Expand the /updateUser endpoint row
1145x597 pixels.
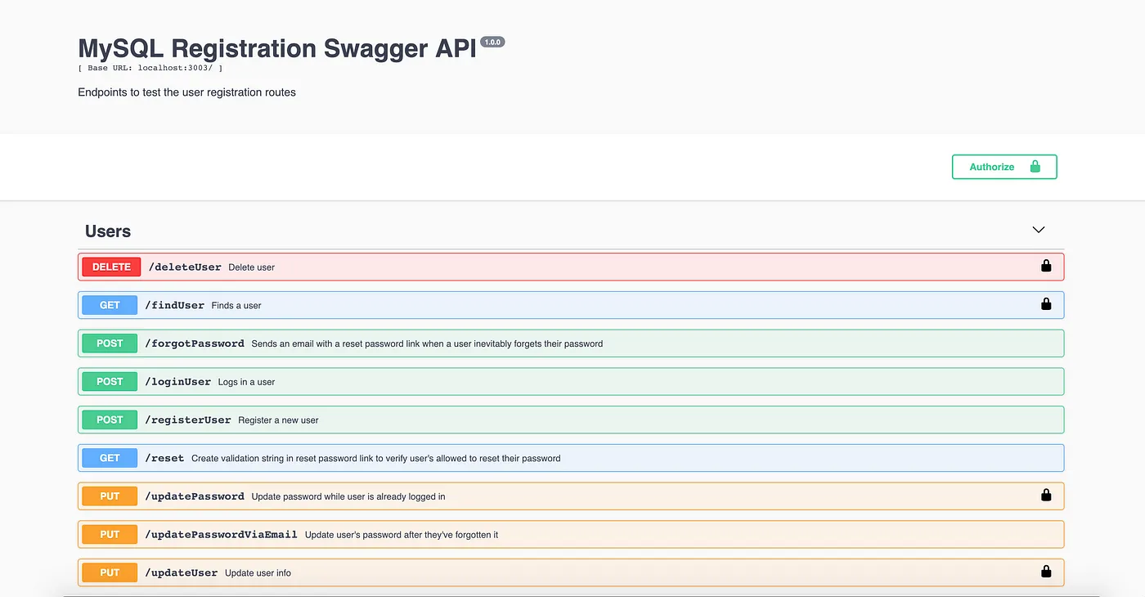(x=491, y=572)
